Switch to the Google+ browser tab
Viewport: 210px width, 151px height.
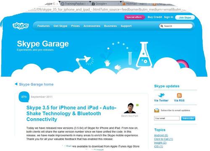click(100, 4)
